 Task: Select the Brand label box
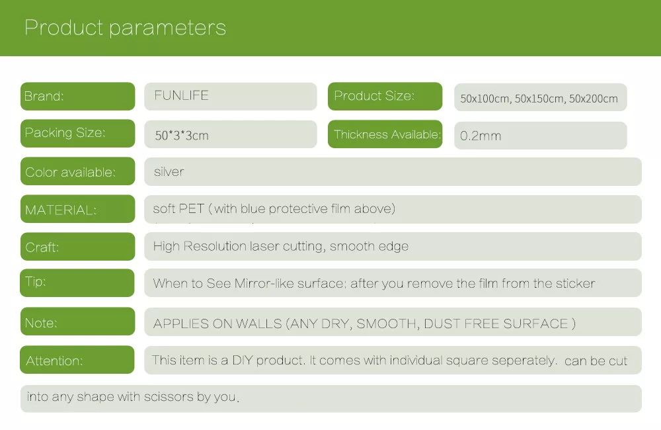77,96
